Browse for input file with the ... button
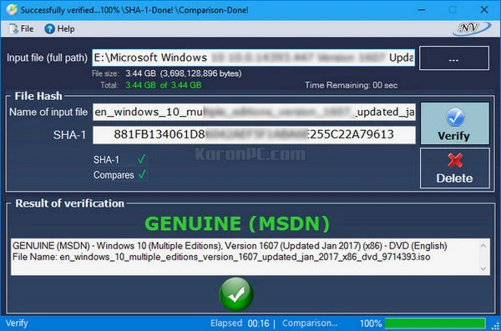Image resolution: width=501 pixels, height=331 pixels. (x=453, y=58)
